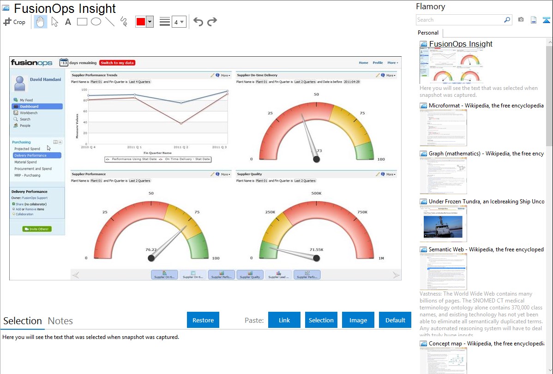Click the plus icon beside Purchasing
This screenshot has width=553, height=374.
(60, 142)
